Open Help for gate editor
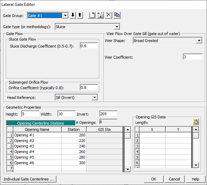Screen dimensions: 207x185 click(x=195, y=179)
